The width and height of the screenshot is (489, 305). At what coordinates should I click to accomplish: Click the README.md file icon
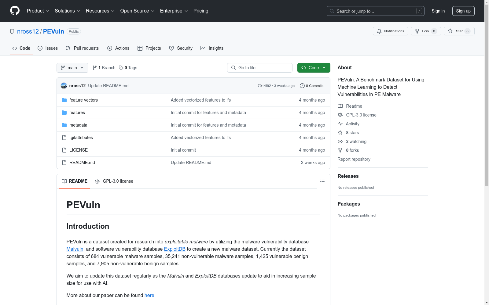click(64, 163)
